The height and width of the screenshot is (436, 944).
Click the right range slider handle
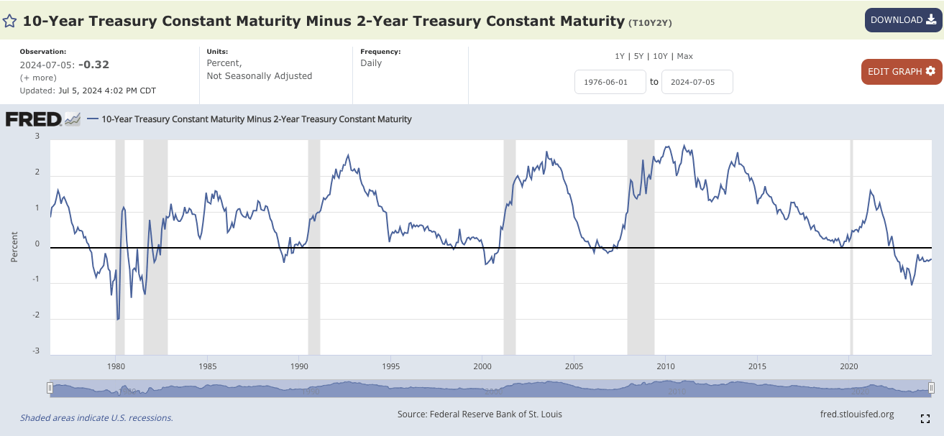[931, 389]
